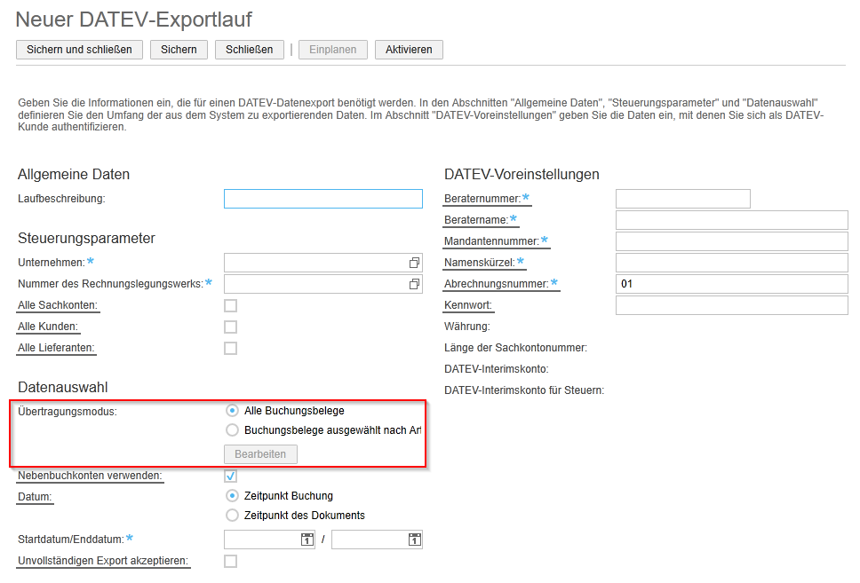The image size is (860, 583).
Task: Click the DATEV-Voreinstellungen section heading
Action: [x=522, y=174]
